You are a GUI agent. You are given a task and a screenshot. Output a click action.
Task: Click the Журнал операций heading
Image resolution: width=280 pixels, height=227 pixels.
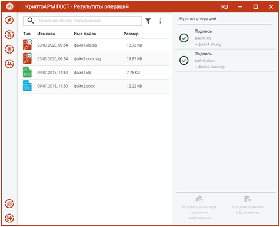[x=197, y=19]
